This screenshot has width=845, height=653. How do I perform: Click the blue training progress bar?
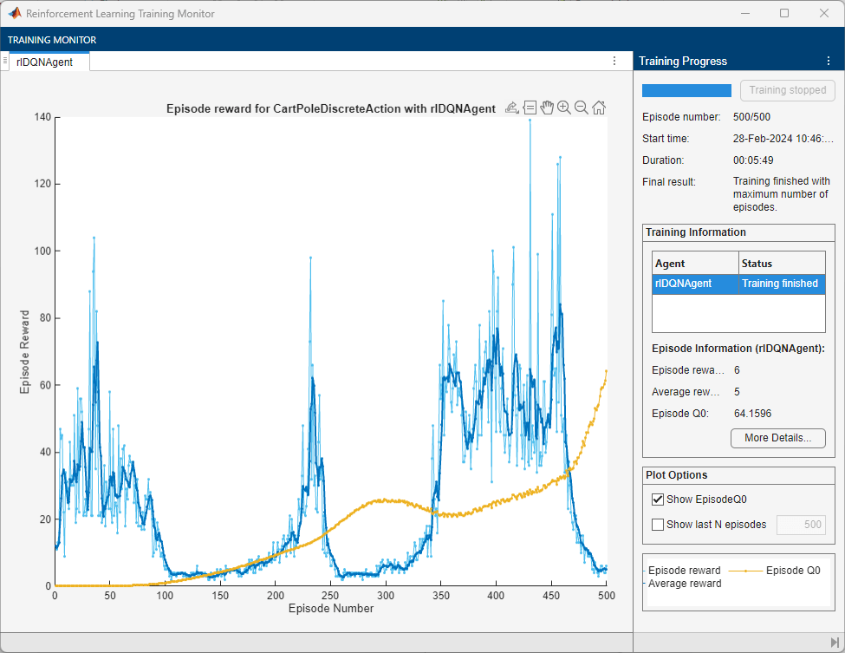(686, 90)
